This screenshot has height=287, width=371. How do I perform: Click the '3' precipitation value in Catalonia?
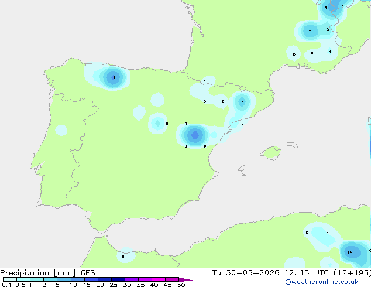pos(242,101)
